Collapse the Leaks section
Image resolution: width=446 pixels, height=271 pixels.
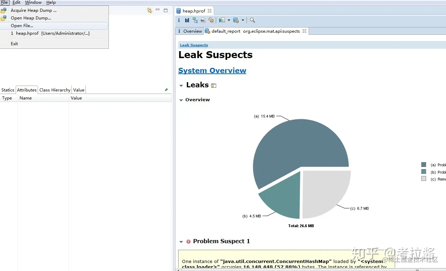181,86
